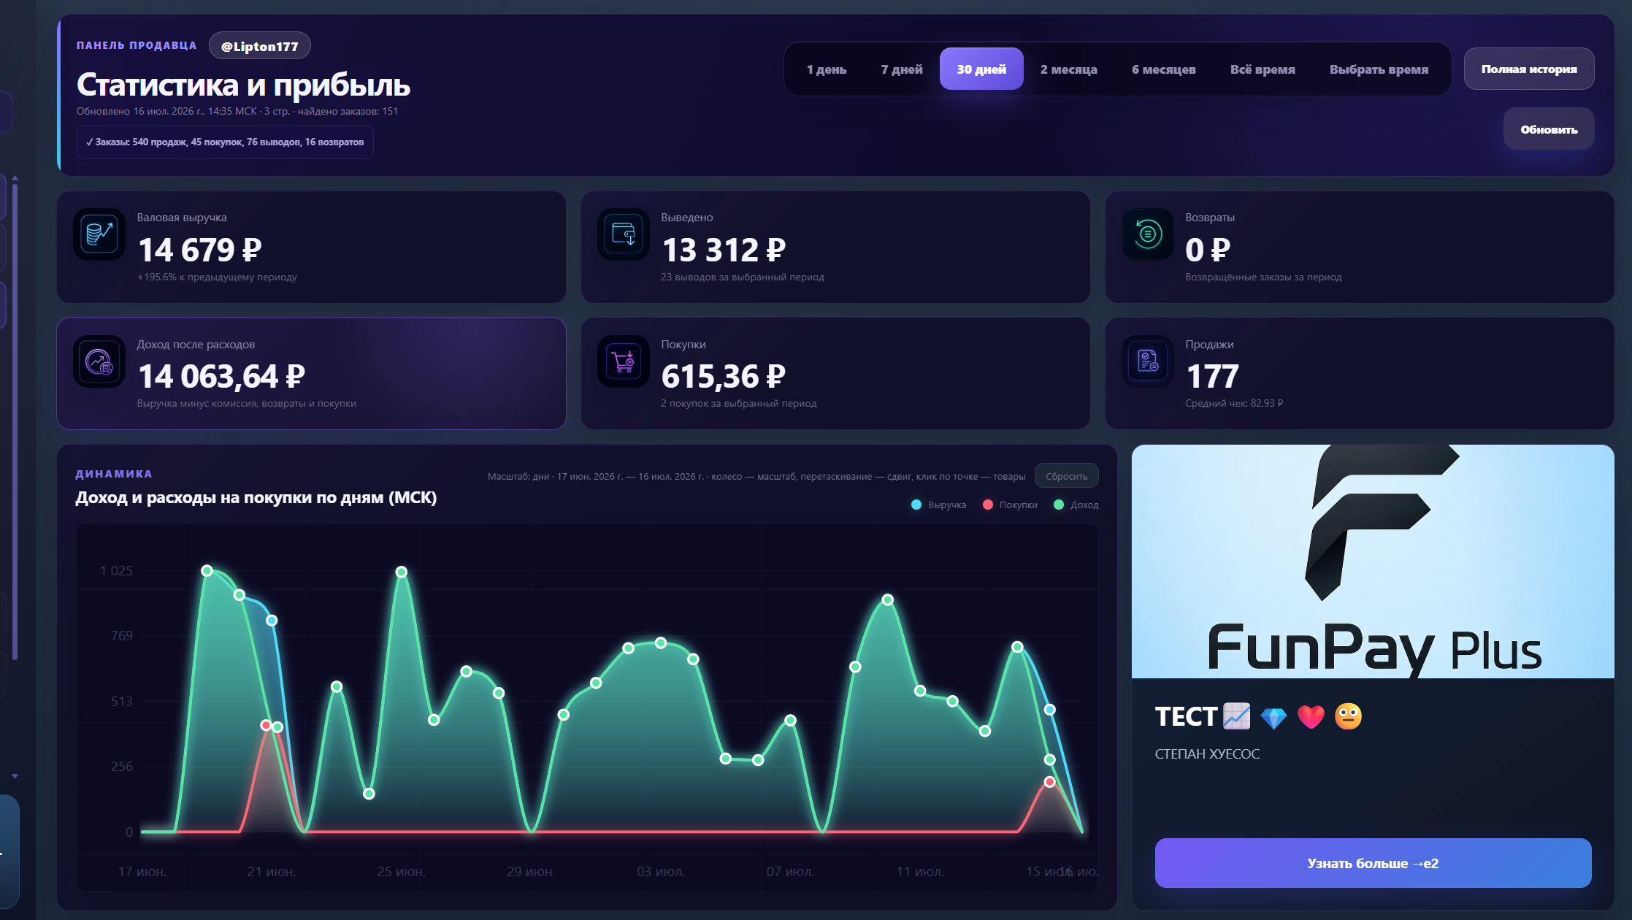Select the 30 дней period tab

[981, 69]
